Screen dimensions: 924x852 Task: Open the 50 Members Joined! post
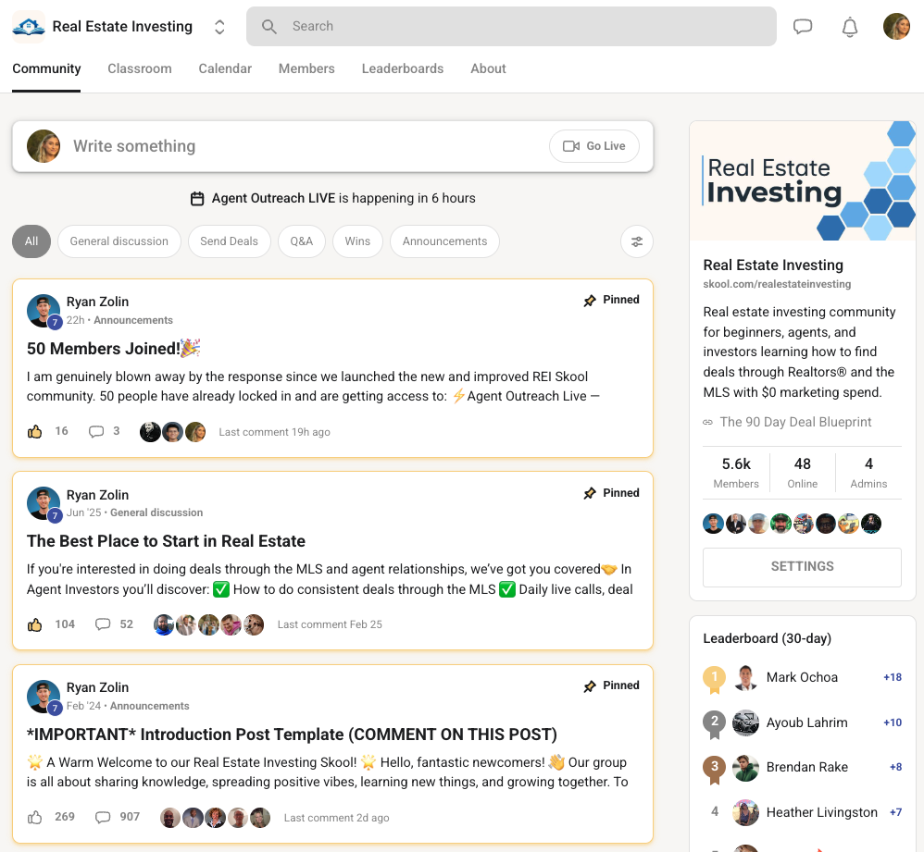tap(114, 349)
